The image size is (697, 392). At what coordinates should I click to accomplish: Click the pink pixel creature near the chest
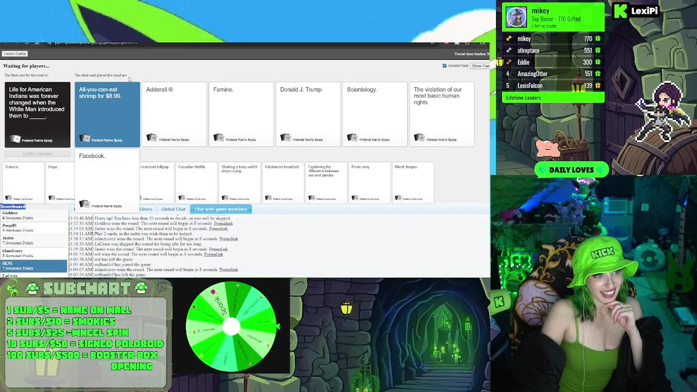(547, 148)
